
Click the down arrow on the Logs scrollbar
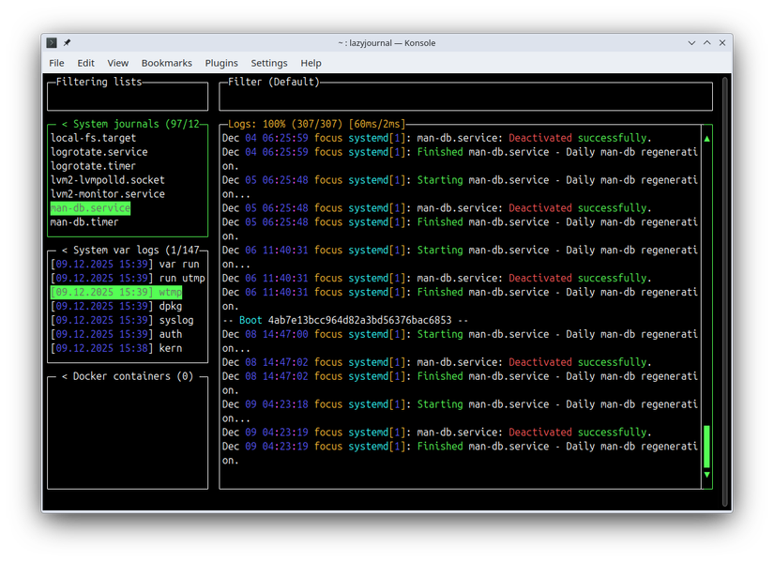tap(706, 475)
